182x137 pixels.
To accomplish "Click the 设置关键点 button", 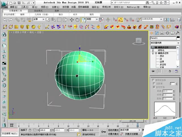I will 113,134.
